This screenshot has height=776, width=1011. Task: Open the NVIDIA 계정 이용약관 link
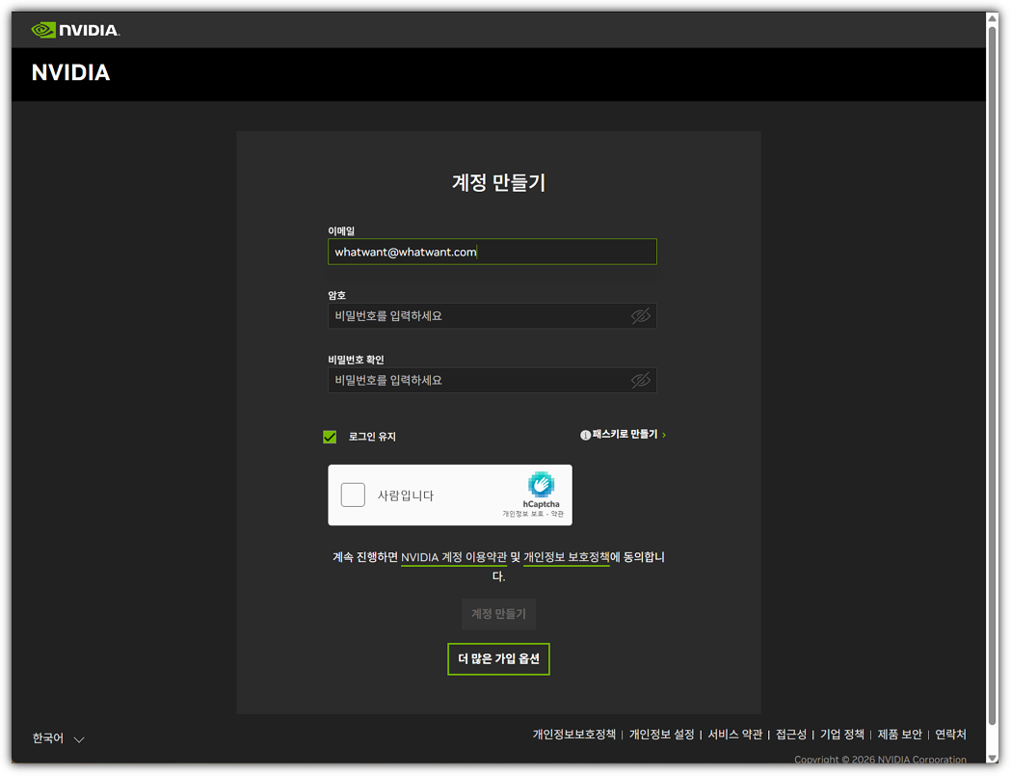pos(454,557)
